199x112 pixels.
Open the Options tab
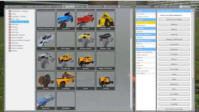(x=174, y=7)
